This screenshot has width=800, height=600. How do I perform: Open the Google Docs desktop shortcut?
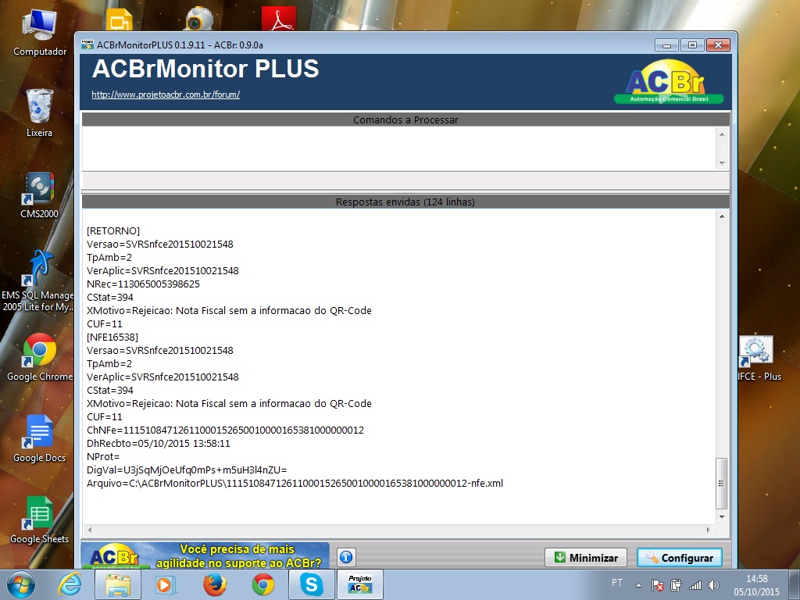39,439
